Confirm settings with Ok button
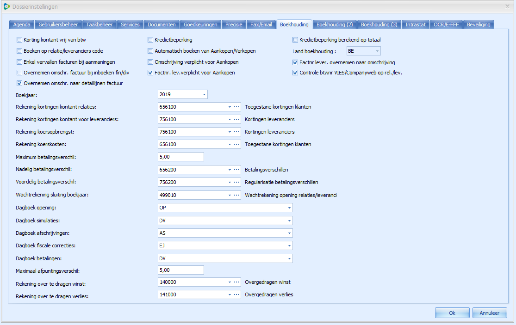This screenshot has width=516, height=325. (x=452, y=313)
